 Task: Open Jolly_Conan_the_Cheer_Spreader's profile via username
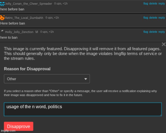click(29, 4)
